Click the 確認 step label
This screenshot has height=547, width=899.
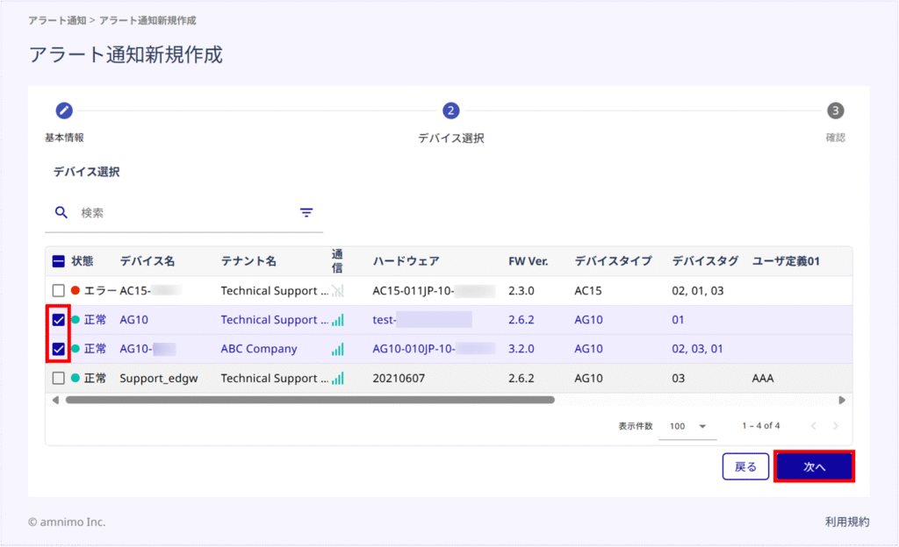[x=836, y=138]
